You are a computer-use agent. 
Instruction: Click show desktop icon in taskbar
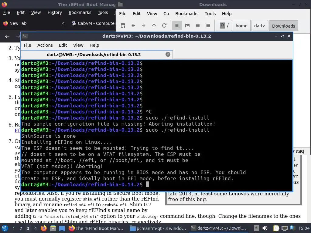coord(62,228)
